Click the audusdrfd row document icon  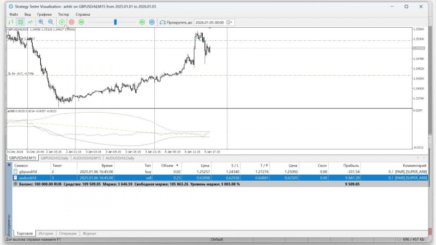[15, 177]
